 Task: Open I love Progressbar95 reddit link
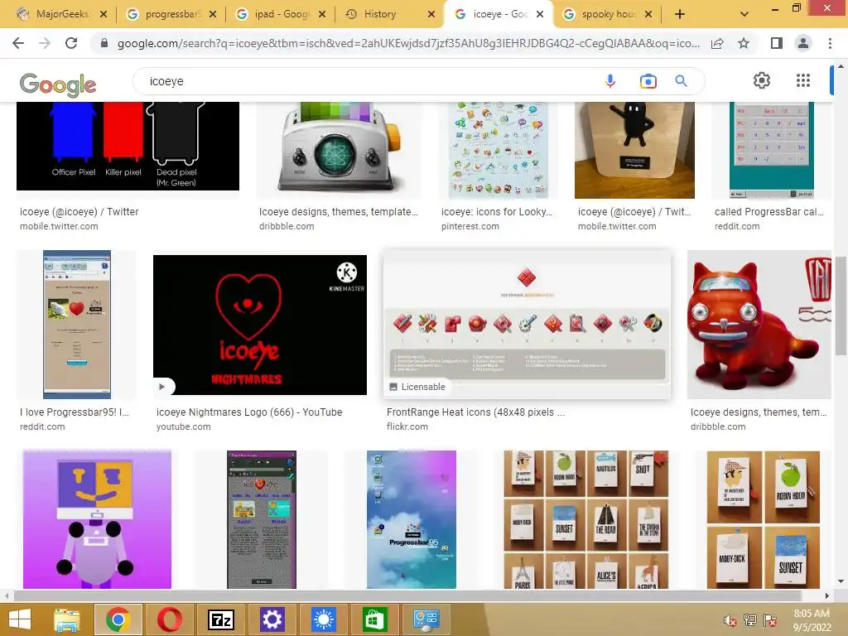point(74,412)
